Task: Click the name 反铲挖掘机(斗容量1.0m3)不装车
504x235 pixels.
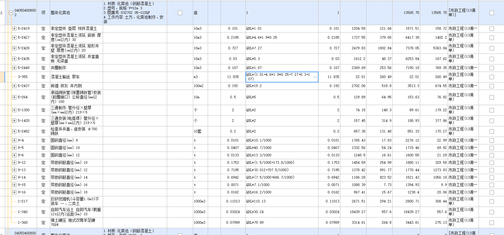Action: [76, 201]
